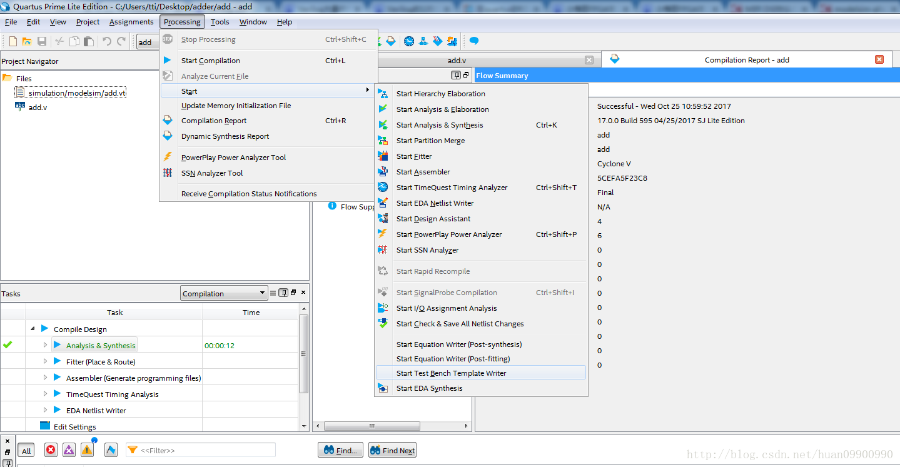Click the speech bubble help icon
This screenshot has height=467, width=900.
(474, 41)
